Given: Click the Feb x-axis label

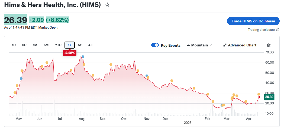Looking at the screenshot, I should point(207,119).
